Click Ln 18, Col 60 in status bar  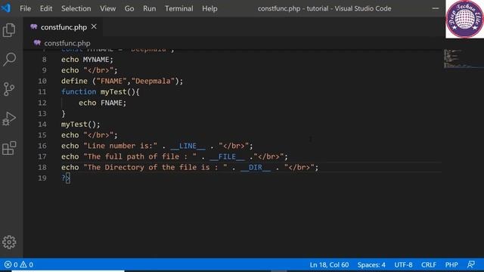[329, 264]
